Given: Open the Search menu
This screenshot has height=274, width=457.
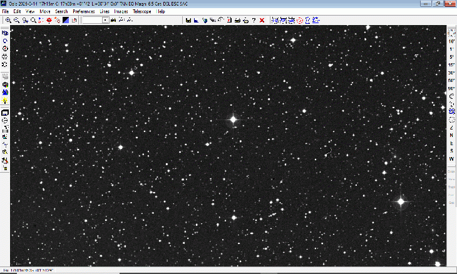Looking at the screenshot, I should [61, 11].
